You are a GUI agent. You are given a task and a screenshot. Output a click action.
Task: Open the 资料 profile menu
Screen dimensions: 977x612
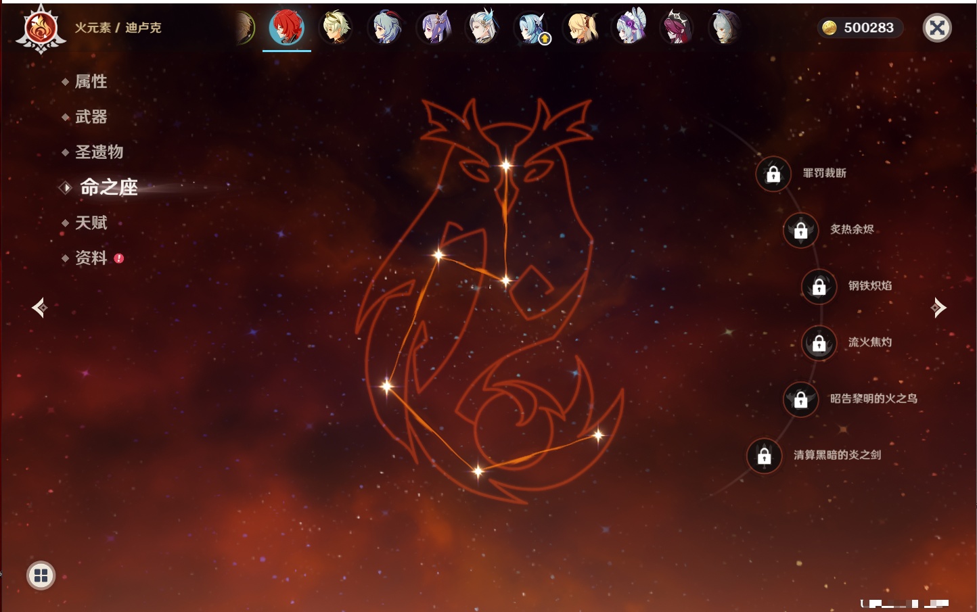click(x=91, y=258)
